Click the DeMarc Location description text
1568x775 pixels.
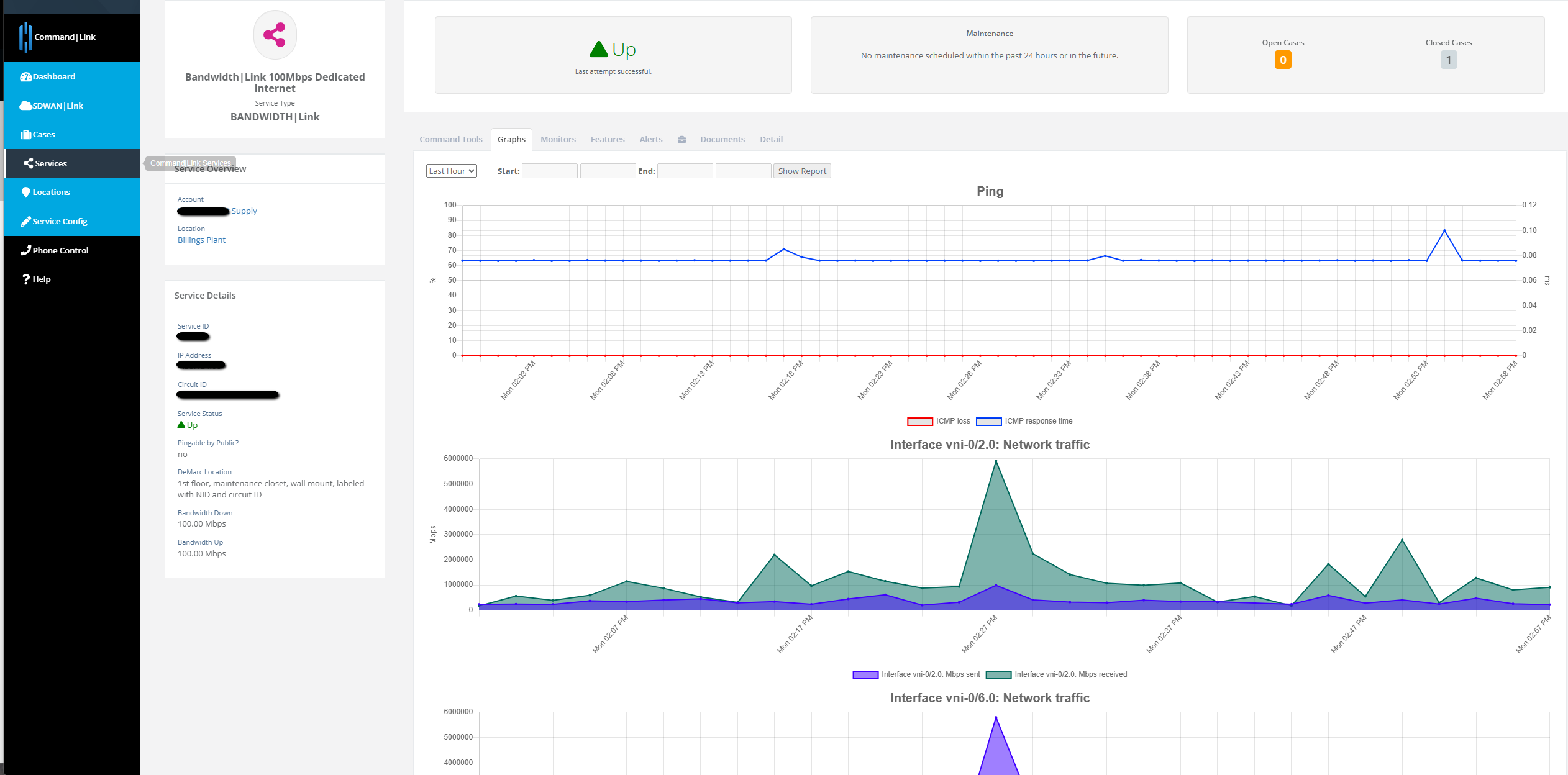click(x=271, y=489)
